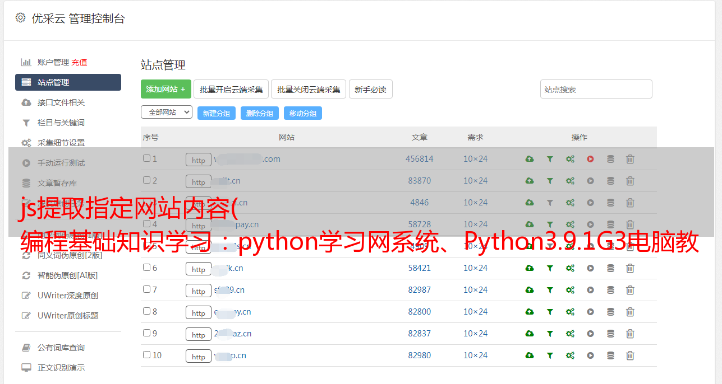Tick the checkbox for row 6

pos(146,268)
